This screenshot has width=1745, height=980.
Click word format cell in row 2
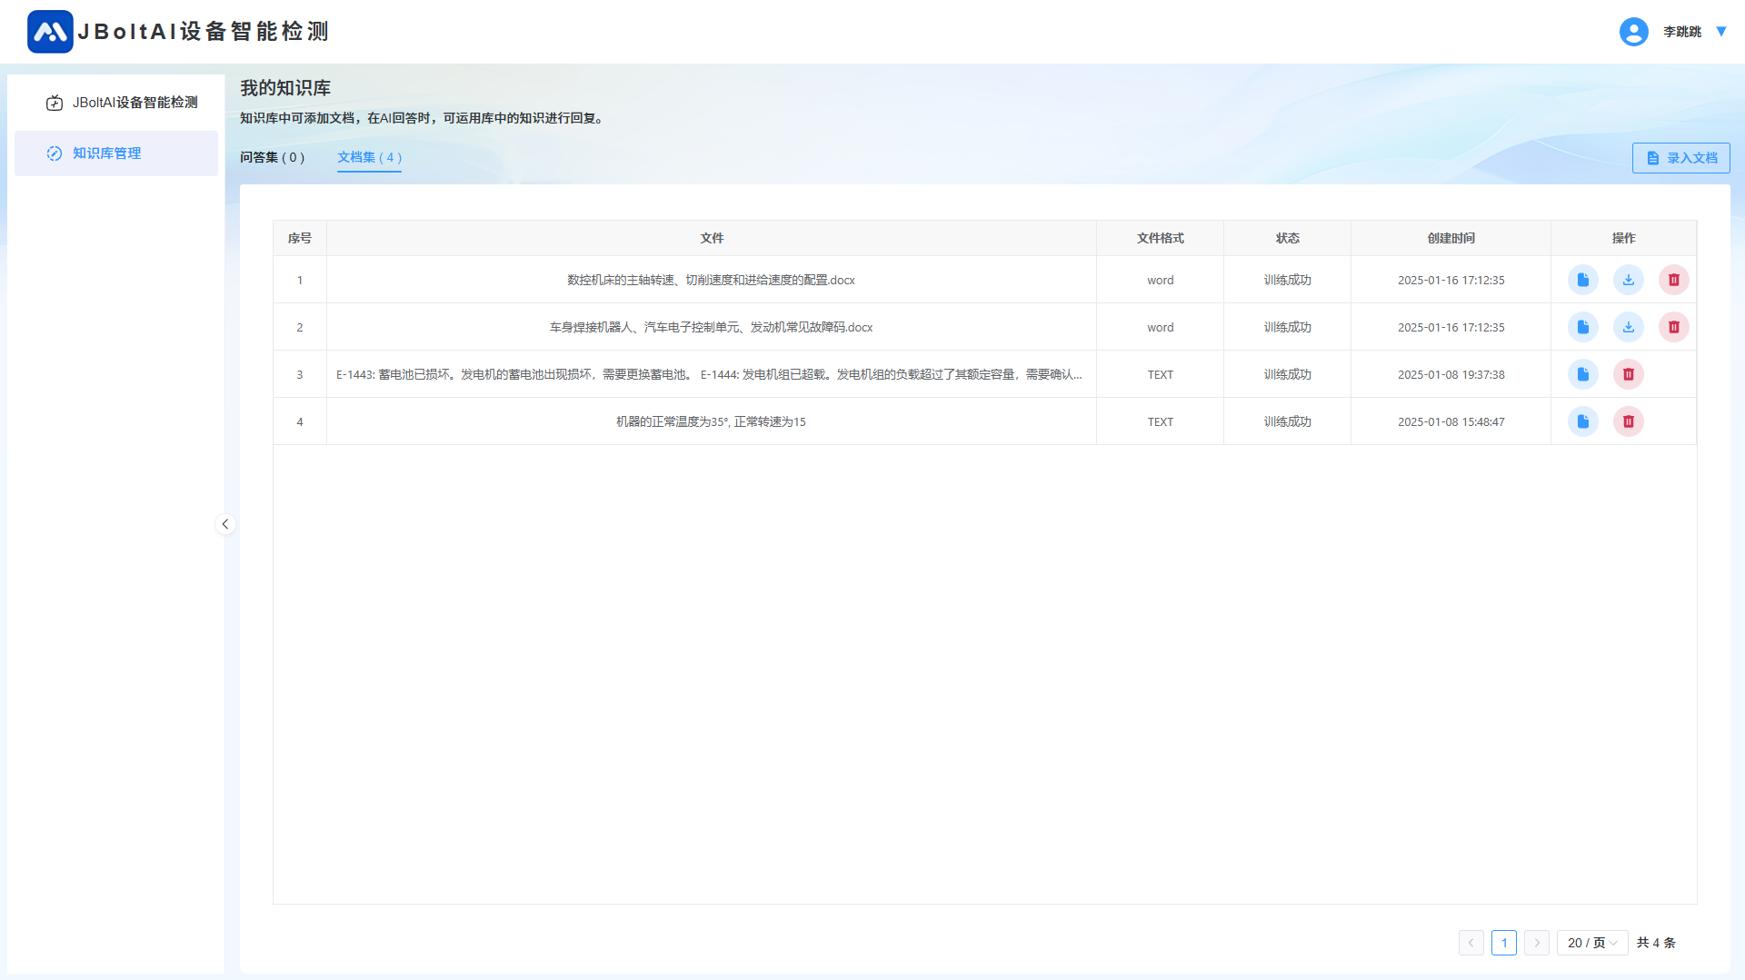(x=1160, y=327)
